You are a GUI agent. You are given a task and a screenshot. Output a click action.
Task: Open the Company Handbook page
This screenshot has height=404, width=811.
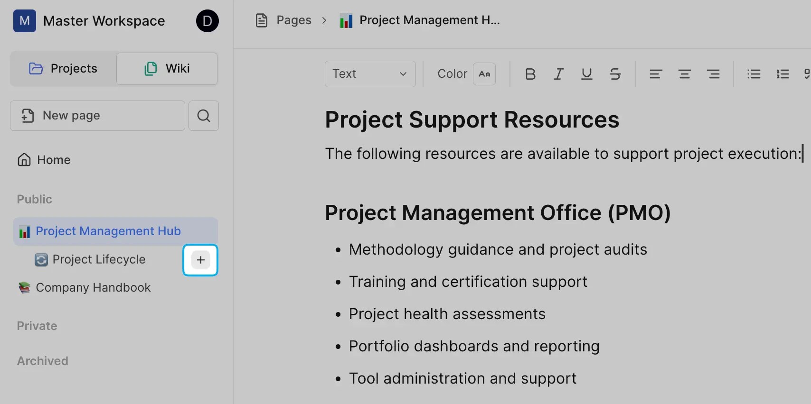coord(93,288)
